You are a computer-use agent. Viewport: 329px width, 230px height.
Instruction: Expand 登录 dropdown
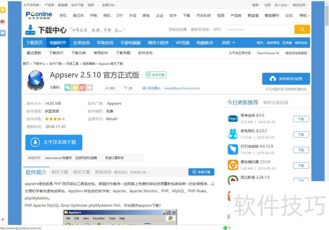coord(256,5)
